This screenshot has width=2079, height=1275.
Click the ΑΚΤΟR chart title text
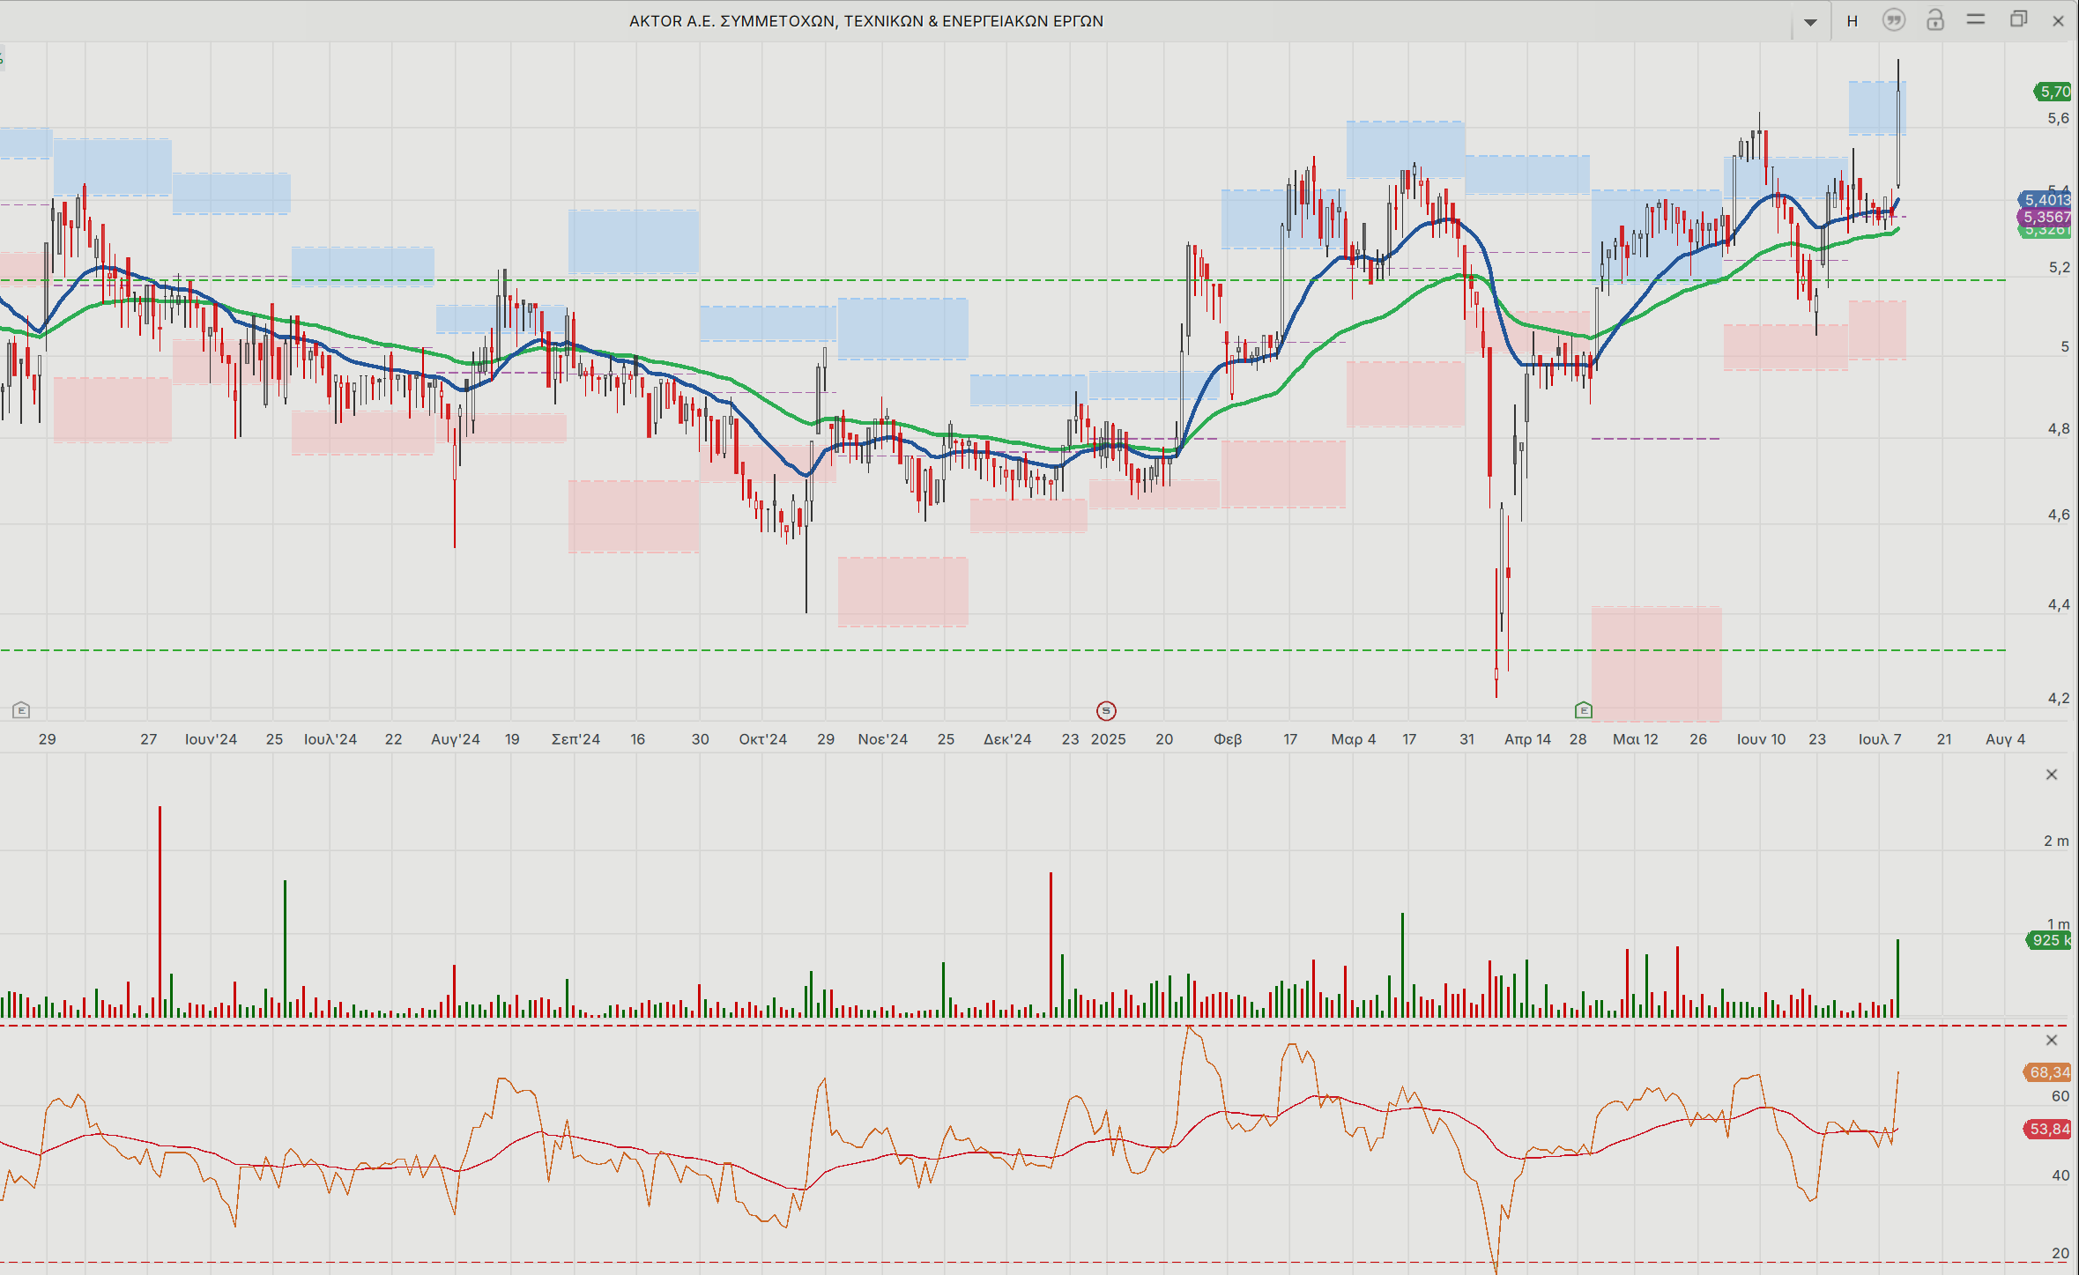click(x=866, y=21)
